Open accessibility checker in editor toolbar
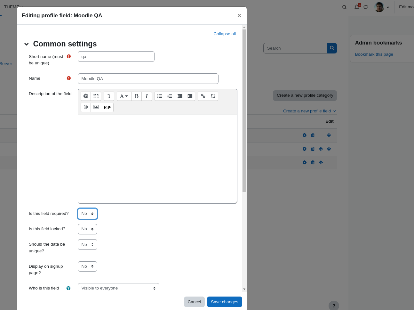The width and height of the screenshot is (414, 310). coord(86,96)
